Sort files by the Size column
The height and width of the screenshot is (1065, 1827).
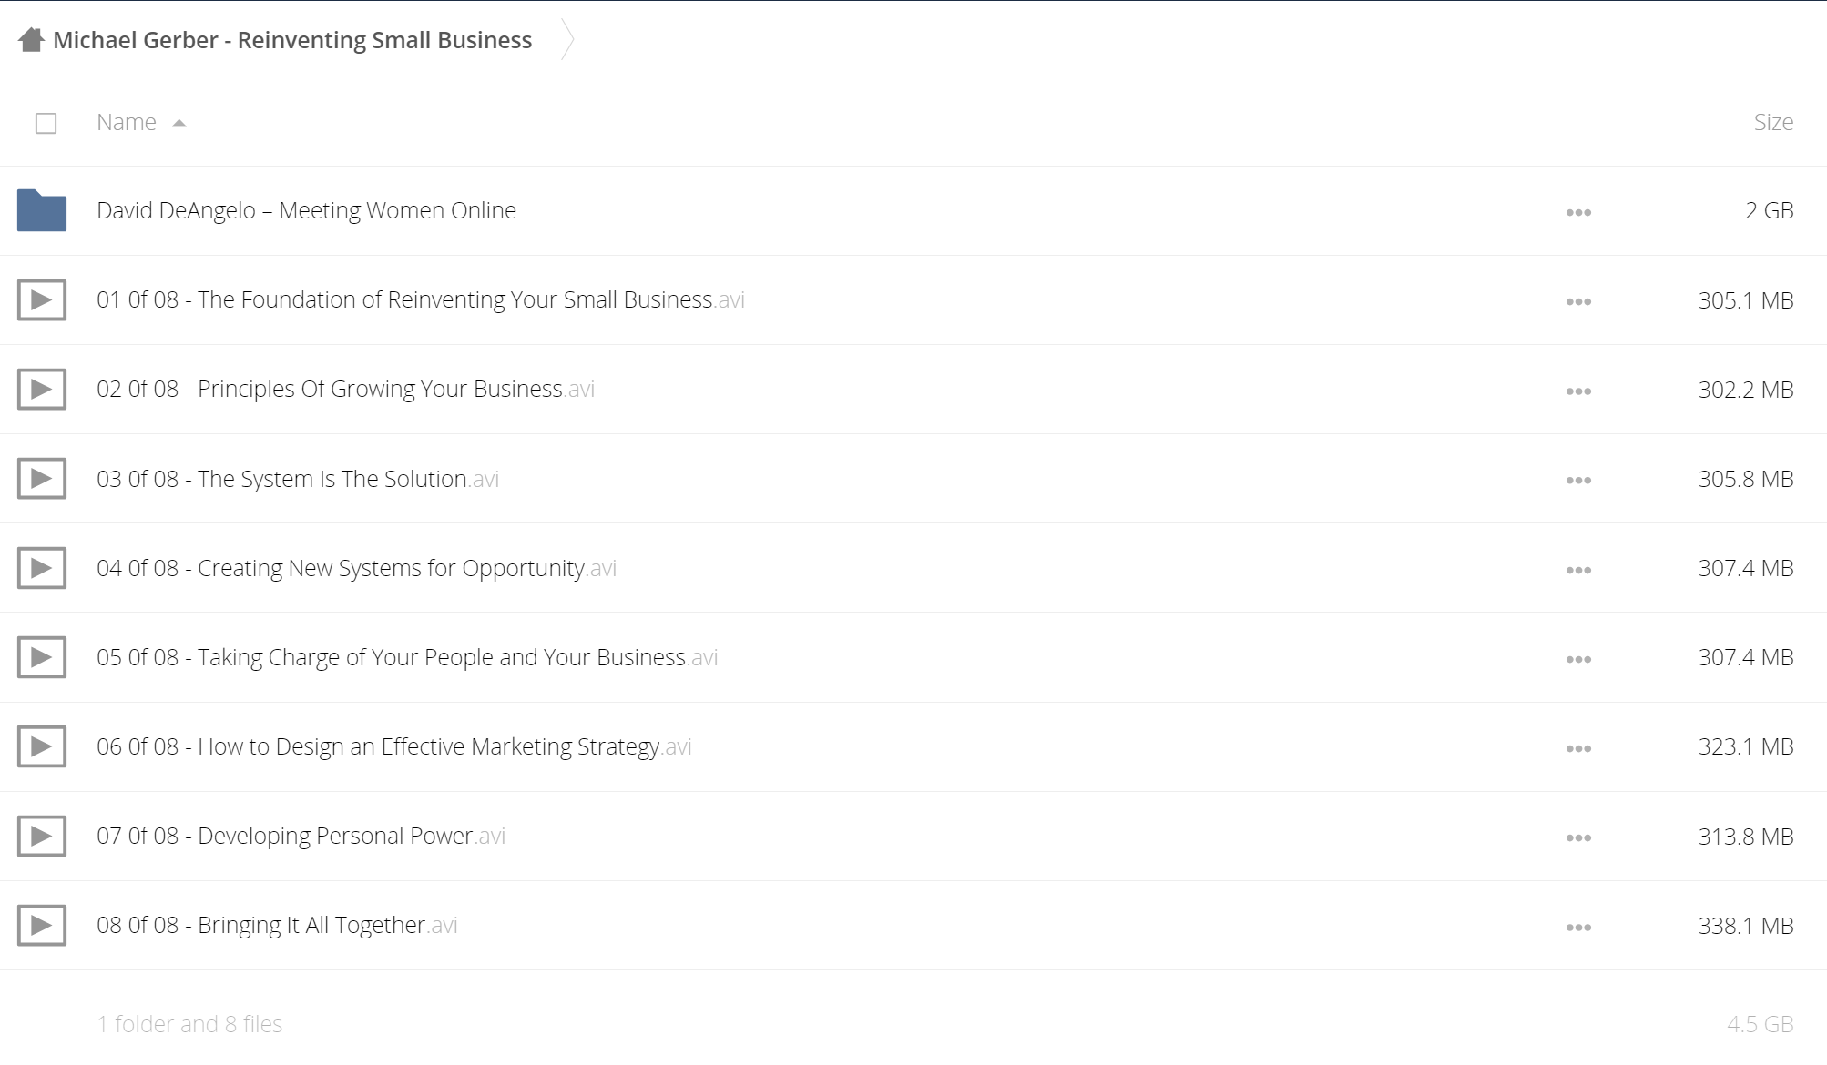[x=1773, y=122]
